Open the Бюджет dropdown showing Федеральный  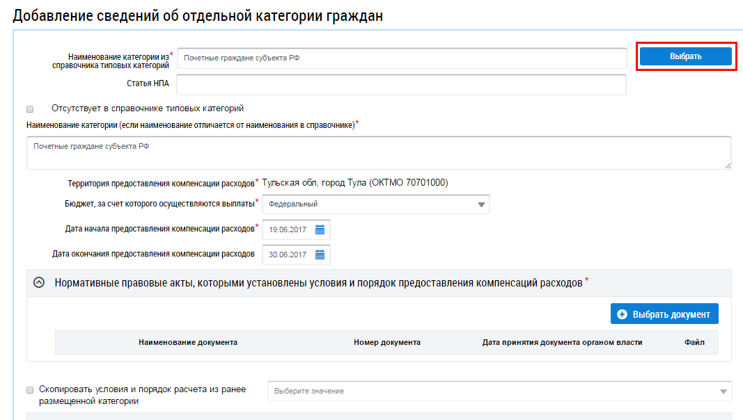(x=375, y=204)
